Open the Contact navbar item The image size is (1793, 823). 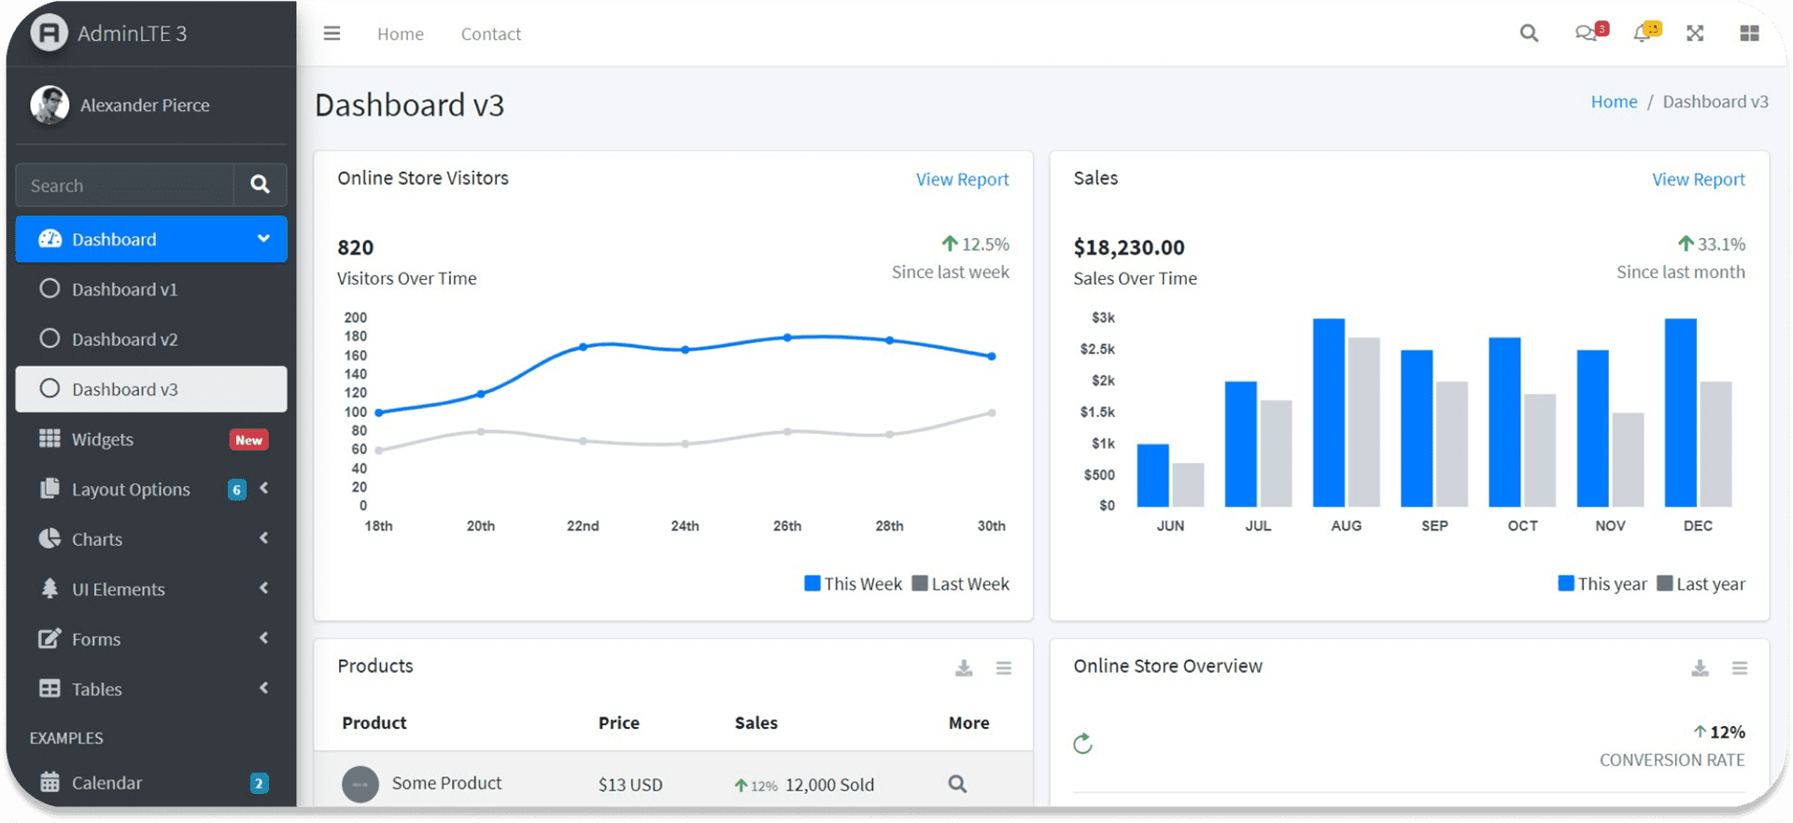(x=490, y=34)
